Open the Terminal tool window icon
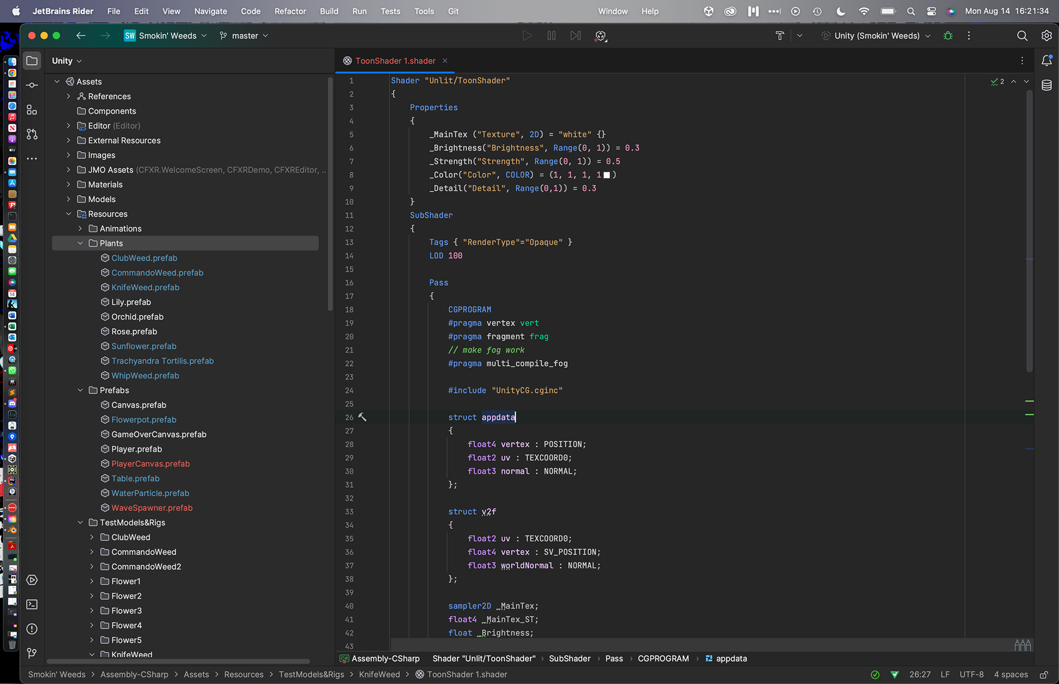Viewport: 1059px width, 684px height. [32, 605]
